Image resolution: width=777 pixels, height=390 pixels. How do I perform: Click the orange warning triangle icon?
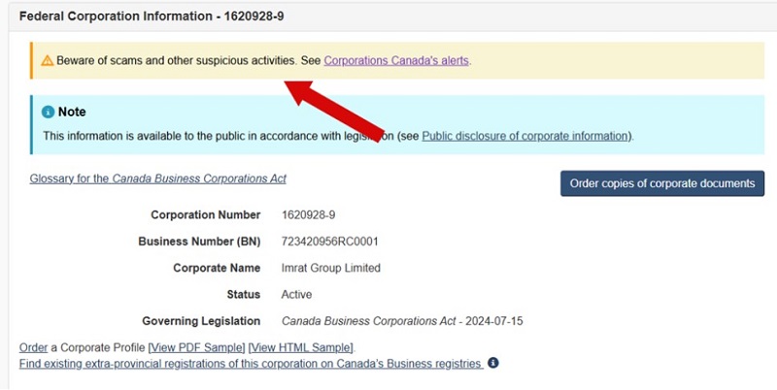click(x=47, y=61)
